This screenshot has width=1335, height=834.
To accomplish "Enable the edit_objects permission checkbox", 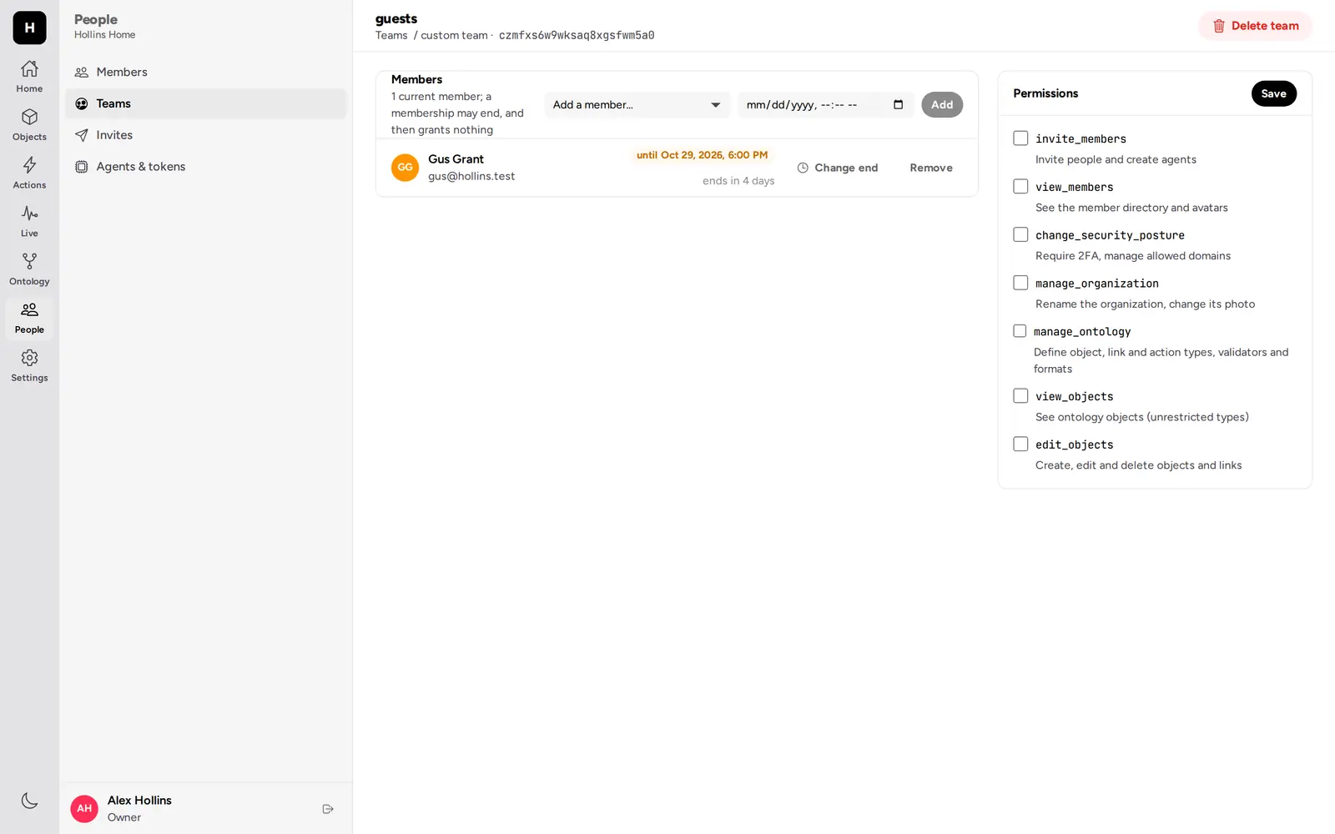I will [1020, 444].
